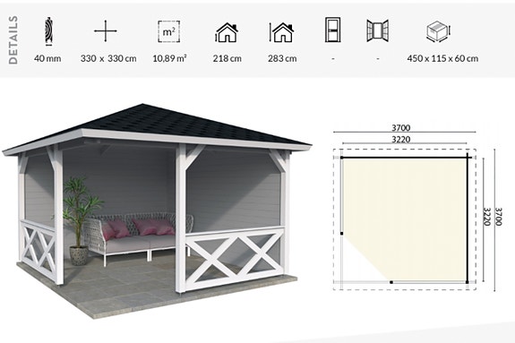Select the '10,89 m²' area value
This screenshot has height=343, width=515.
[x=169, y=58]
